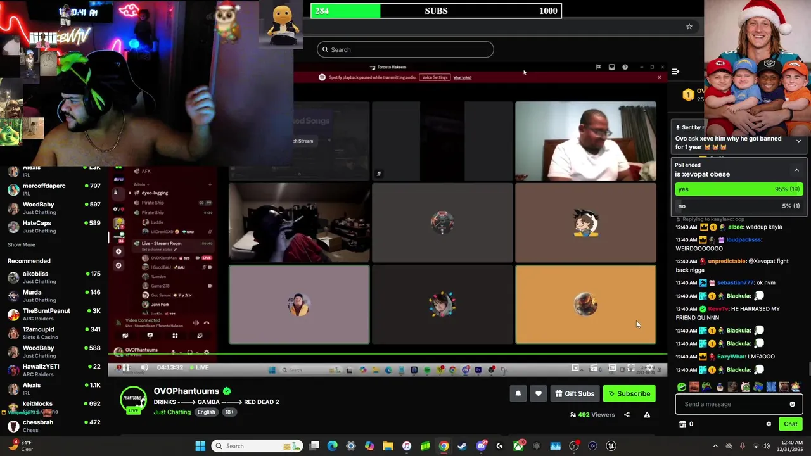Click the Kick search field
The image size is (811, 456).
point(405,49)
